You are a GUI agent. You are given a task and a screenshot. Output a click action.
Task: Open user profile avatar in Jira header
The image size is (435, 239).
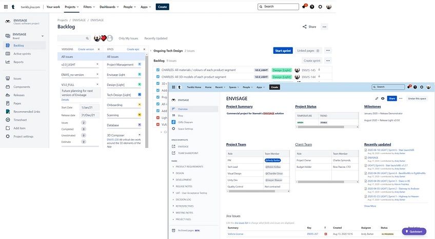[329, 7]
